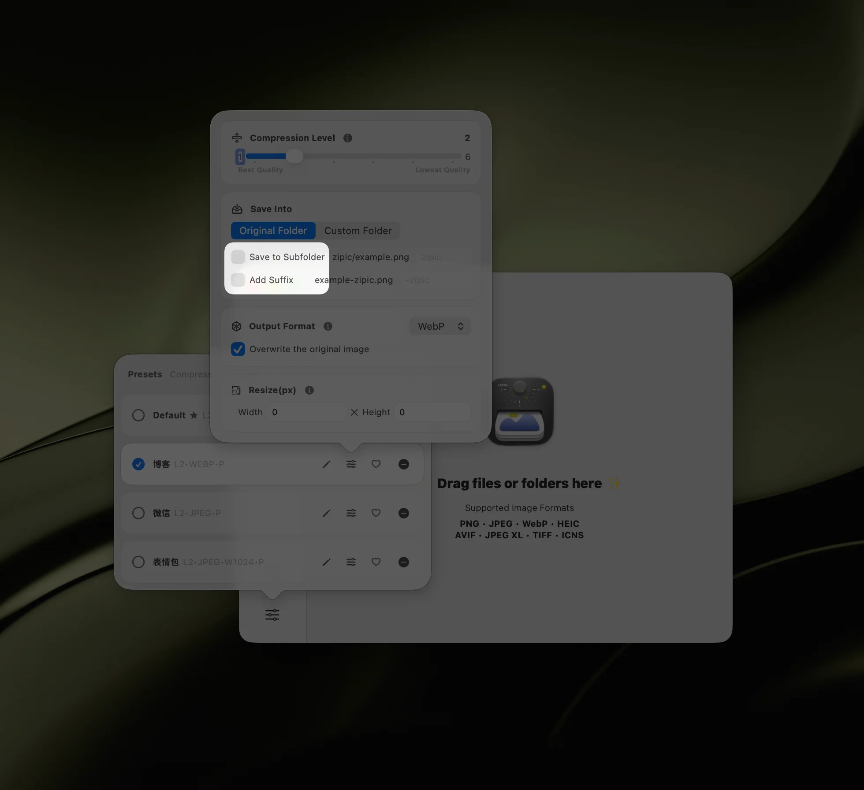Screen dimensions: 864x790
Task: Enable the Add Suffix checkbox
Action: click(238, 280)
